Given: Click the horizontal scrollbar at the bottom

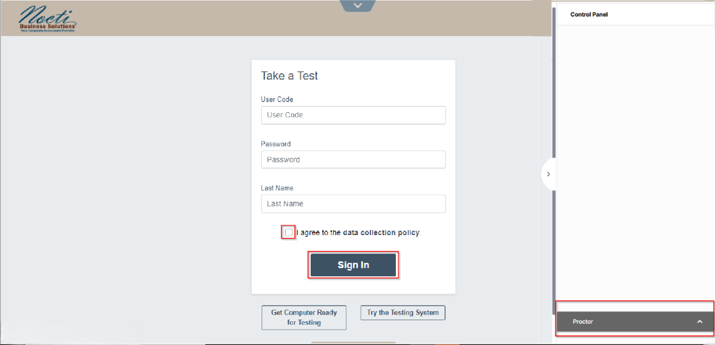Looking at the screenshot, I should (x=353, y=342).
